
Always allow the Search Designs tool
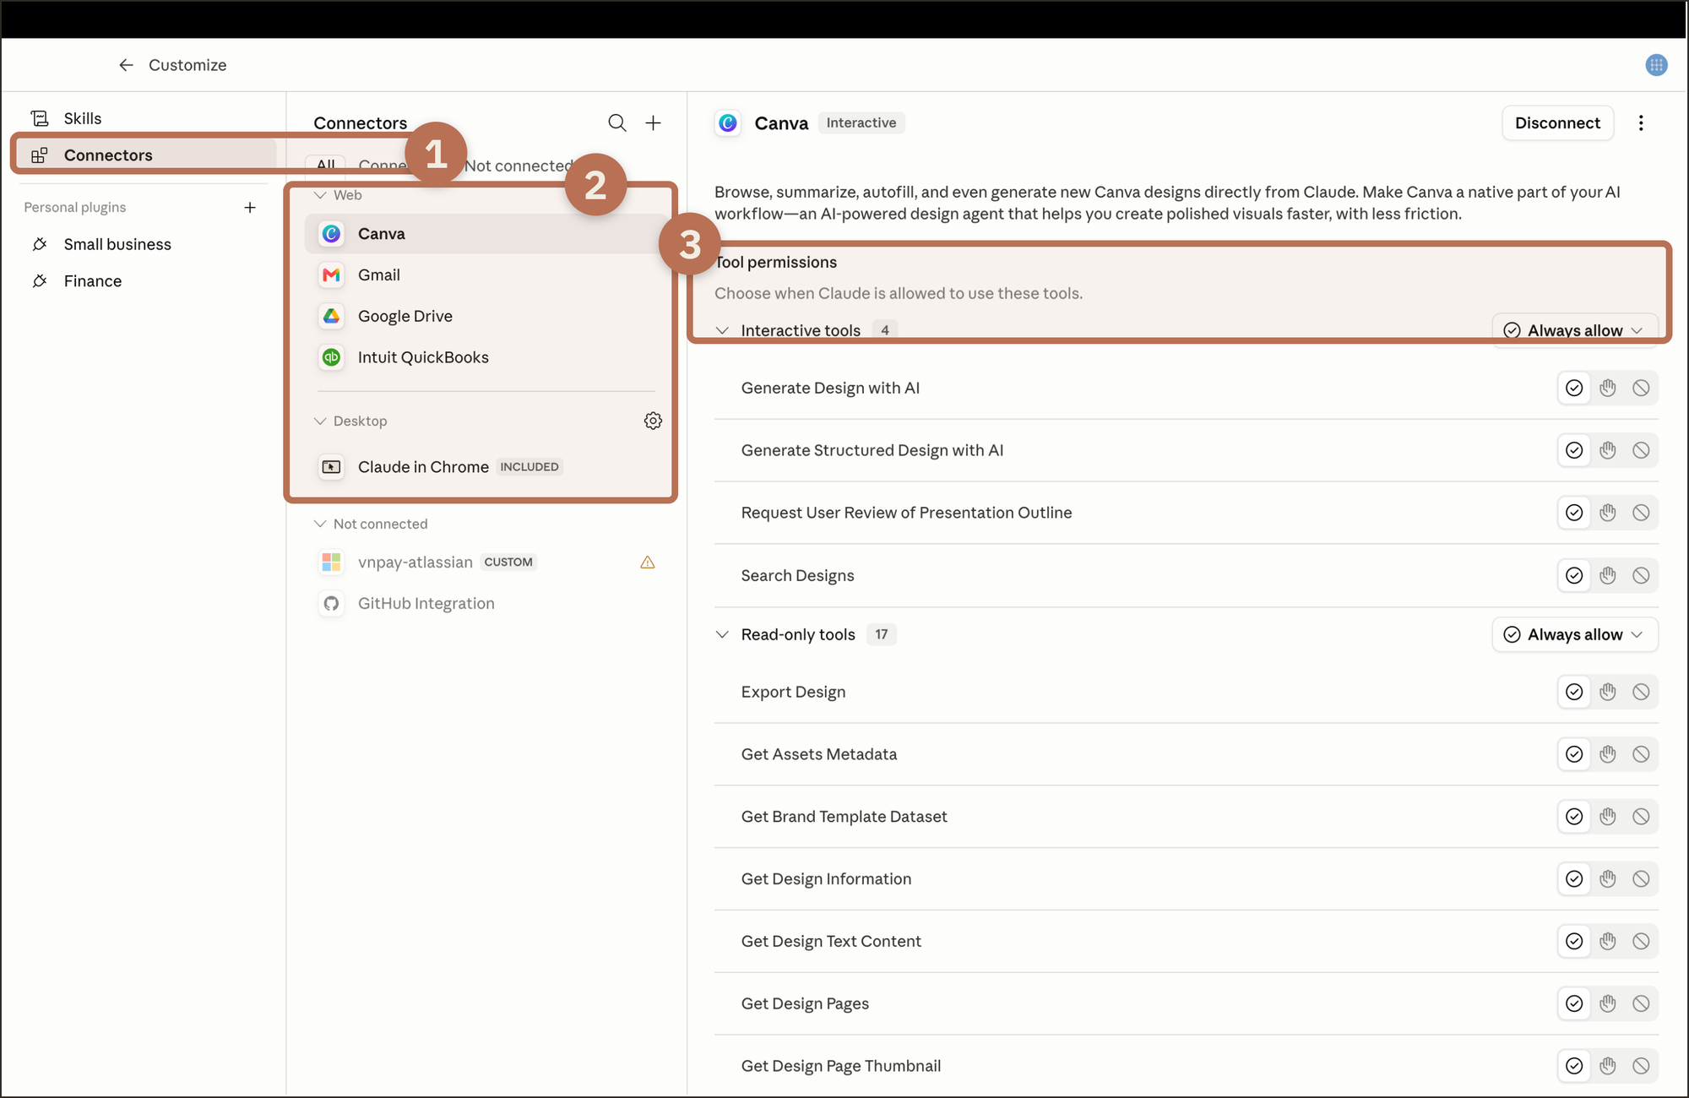tap(1574, 575)
